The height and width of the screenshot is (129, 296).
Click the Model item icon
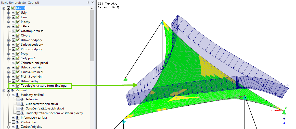click(x=13, y=8)
